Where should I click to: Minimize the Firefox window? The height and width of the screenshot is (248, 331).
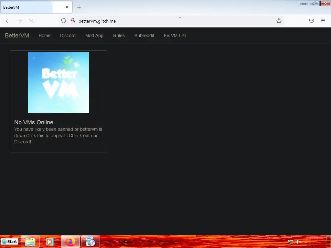pyautogui.click(x=304, y=4)
